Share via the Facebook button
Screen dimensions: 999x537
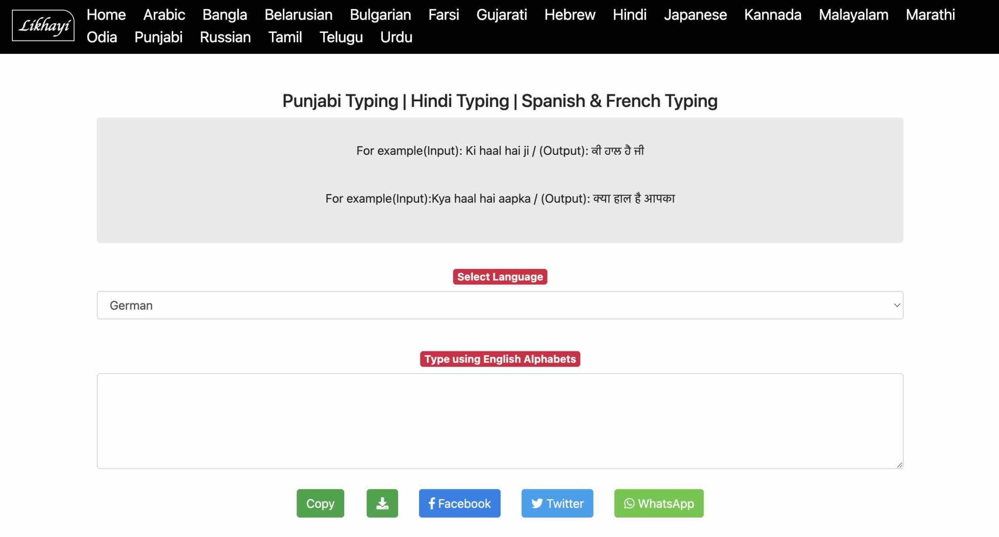pos(459,503)
